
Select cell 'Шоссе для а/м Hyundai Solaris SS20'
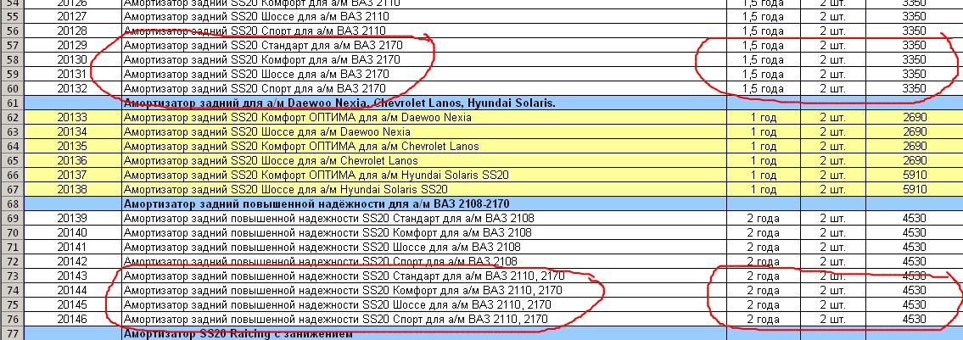coord(423,190)
